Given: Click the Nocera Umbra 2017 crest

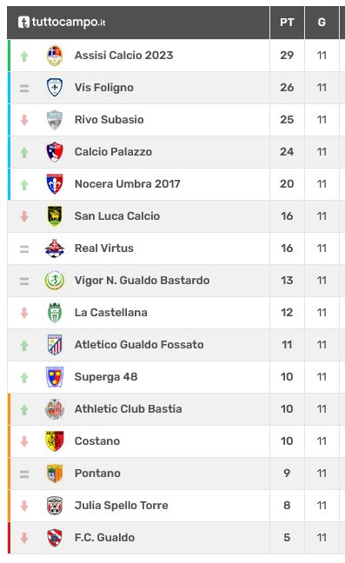Looking at the screenshot, I should 55,184.
